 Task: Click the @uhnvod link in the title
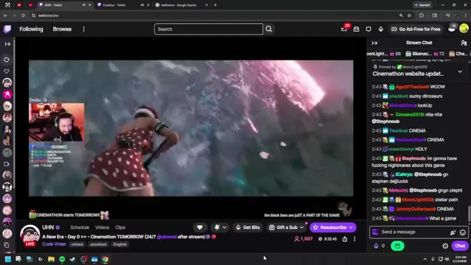pyautogui.click(x=166, y=237)
